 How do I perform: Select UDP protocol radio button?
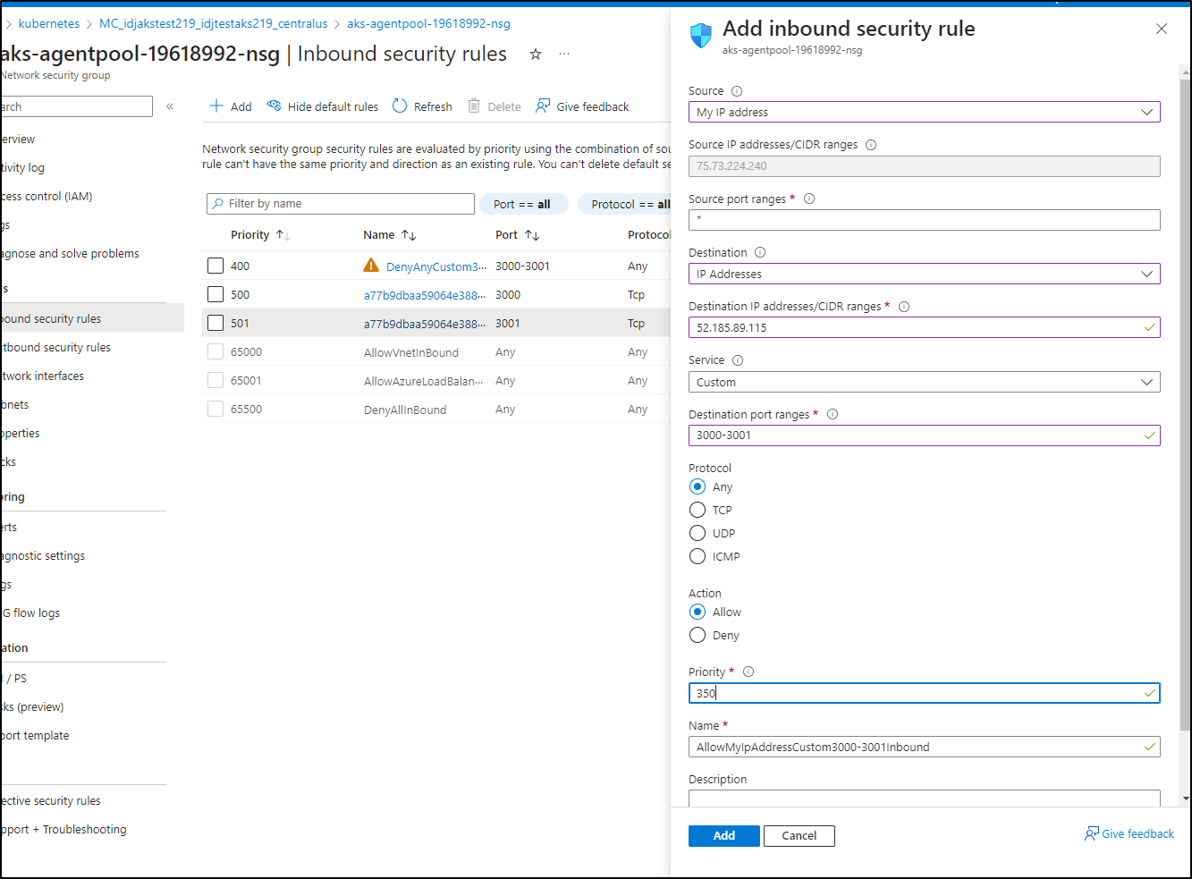click(x=697, y=533)
